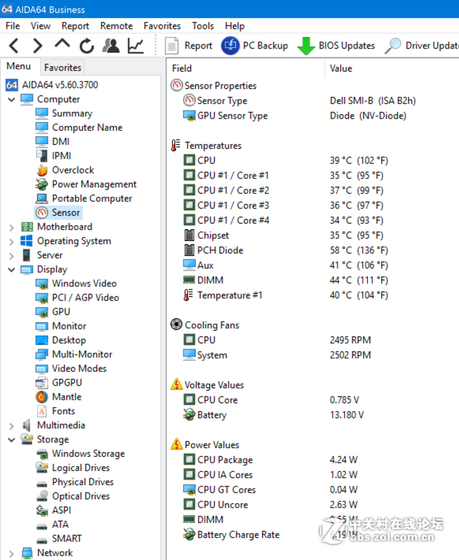459x560 pixels.
Task: Click the GPGPU icon in tree
Action: coord(41,383)
